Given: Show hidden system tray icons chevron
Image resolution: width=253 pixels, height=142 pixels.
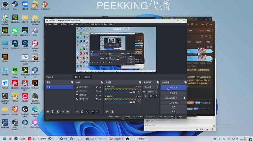Looking at the screenshot, I should point(211,139).
